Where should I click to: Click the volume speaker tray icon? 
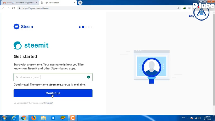[200, 118]
